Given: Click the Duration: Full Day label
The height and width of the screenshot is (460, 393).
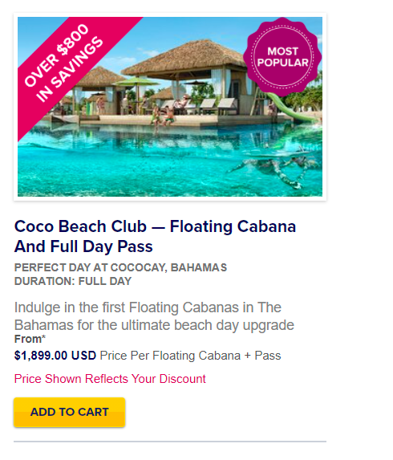Looking at the screenshot, I should point(73,281).
